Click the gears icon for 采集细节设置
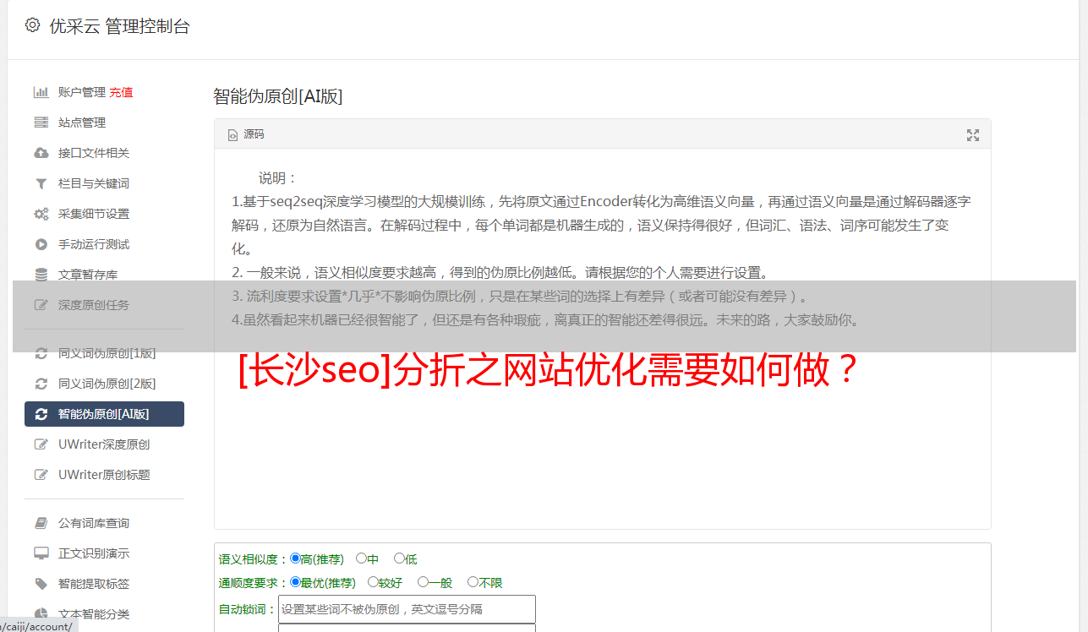 point(41,214)
